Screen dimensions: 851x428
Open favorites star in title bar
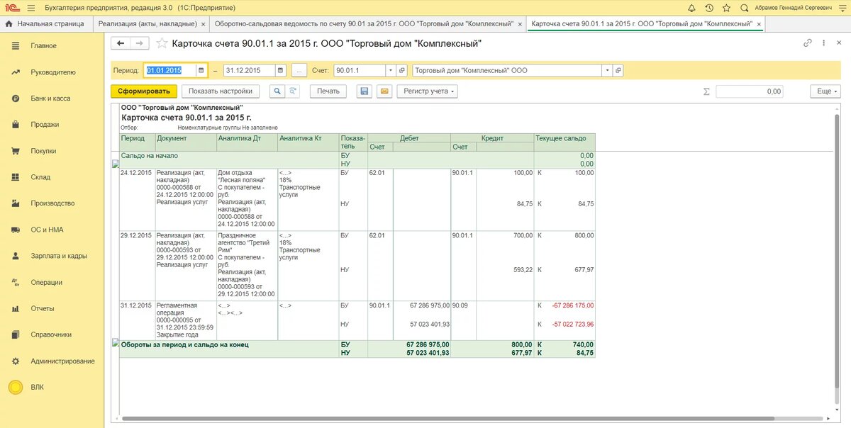coord(726,8)
